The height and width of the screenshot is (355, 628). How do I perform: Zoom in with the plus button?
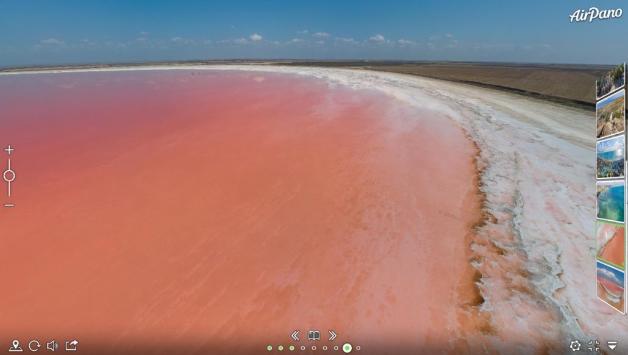point(9,150)
